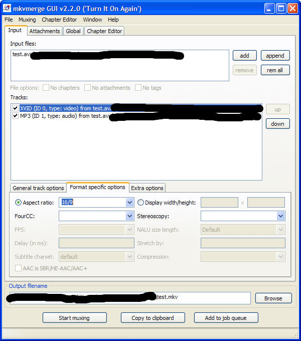Click Add to job queue button
Viewport: 301px width, 341px height.
(226, 318)
